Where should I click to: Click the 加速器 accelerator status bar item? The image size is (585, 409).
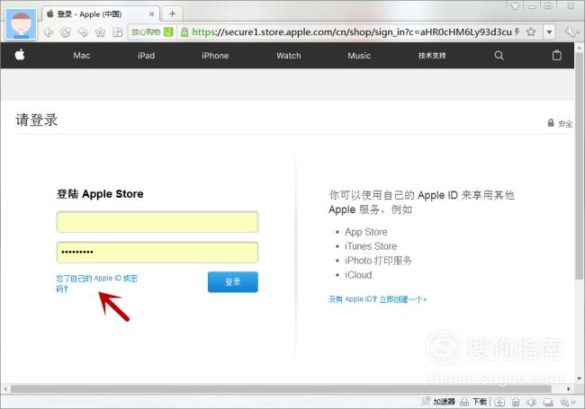tap(439, 402)
